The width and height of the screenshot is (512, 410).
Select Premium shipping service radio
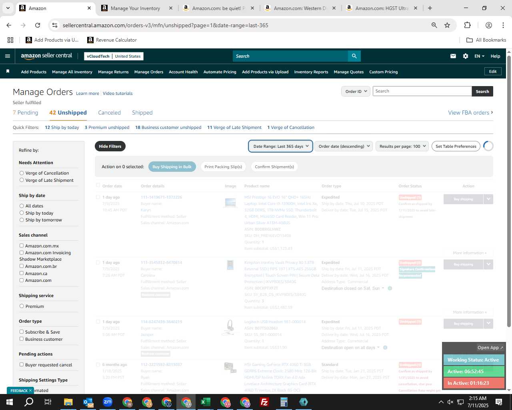pyautogui.click(x=22, y=306)
